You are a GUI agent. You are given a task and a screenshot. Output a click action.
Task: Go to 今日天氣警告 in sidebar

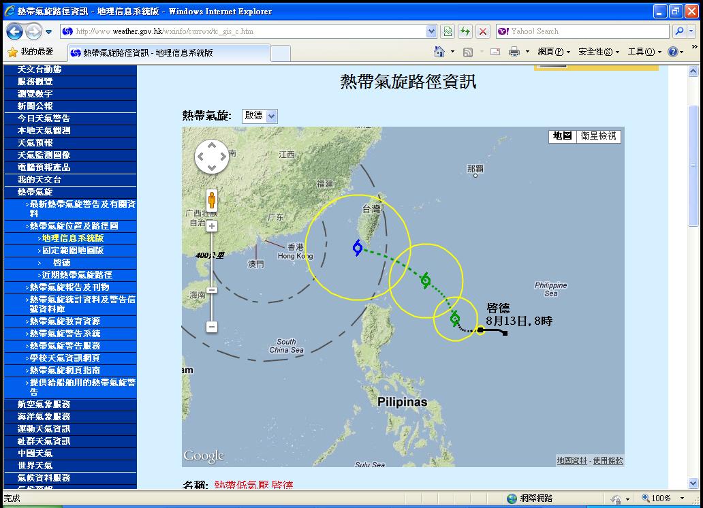coord(44,118)
